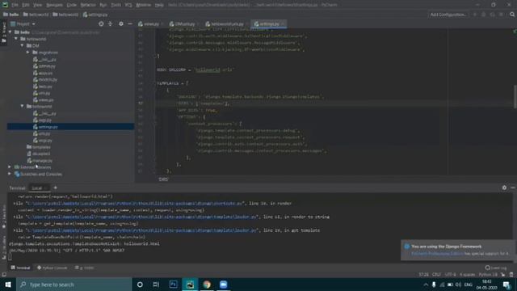
Task: Click the volume icon in system tray
Action: 458,285
